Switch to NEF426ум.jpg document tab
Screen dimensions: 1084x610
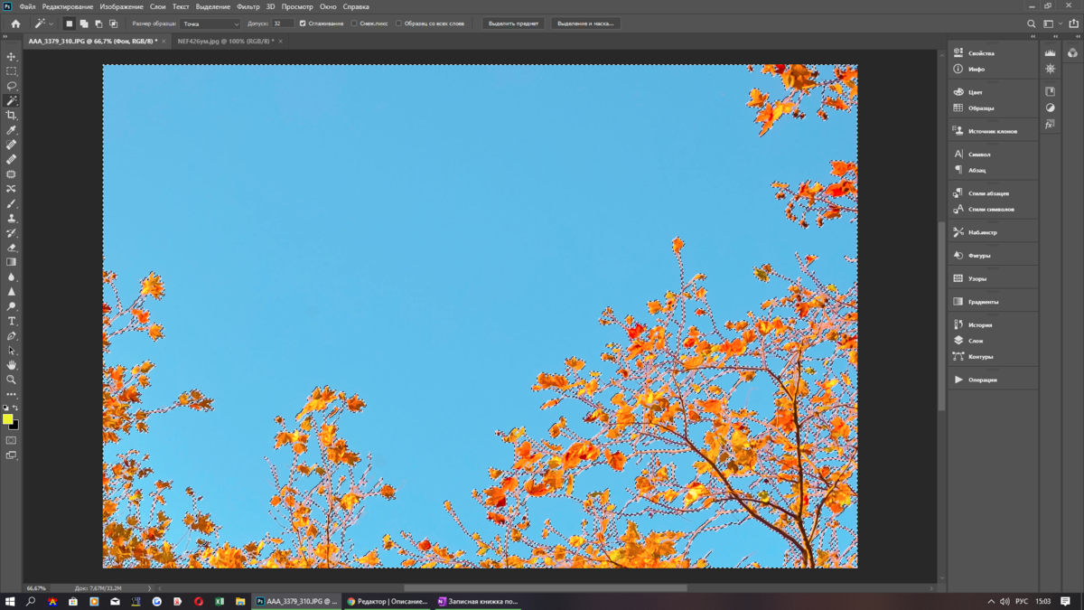pyautogui.click(x=226, y=42)
